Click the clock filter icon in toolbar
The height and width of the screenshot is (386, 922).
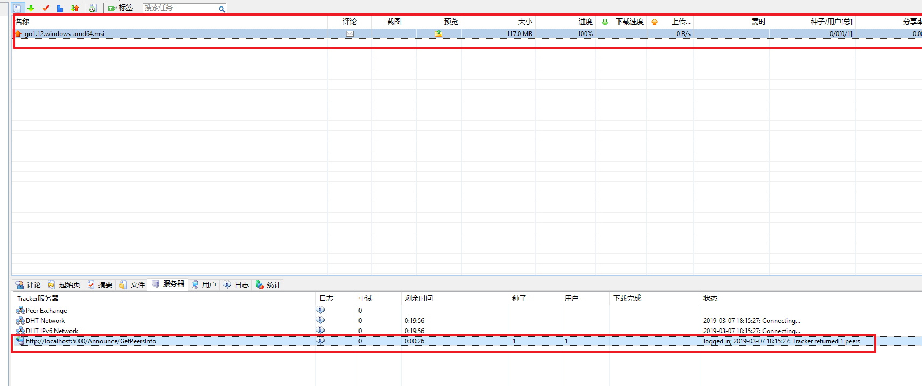coord(93,8)
